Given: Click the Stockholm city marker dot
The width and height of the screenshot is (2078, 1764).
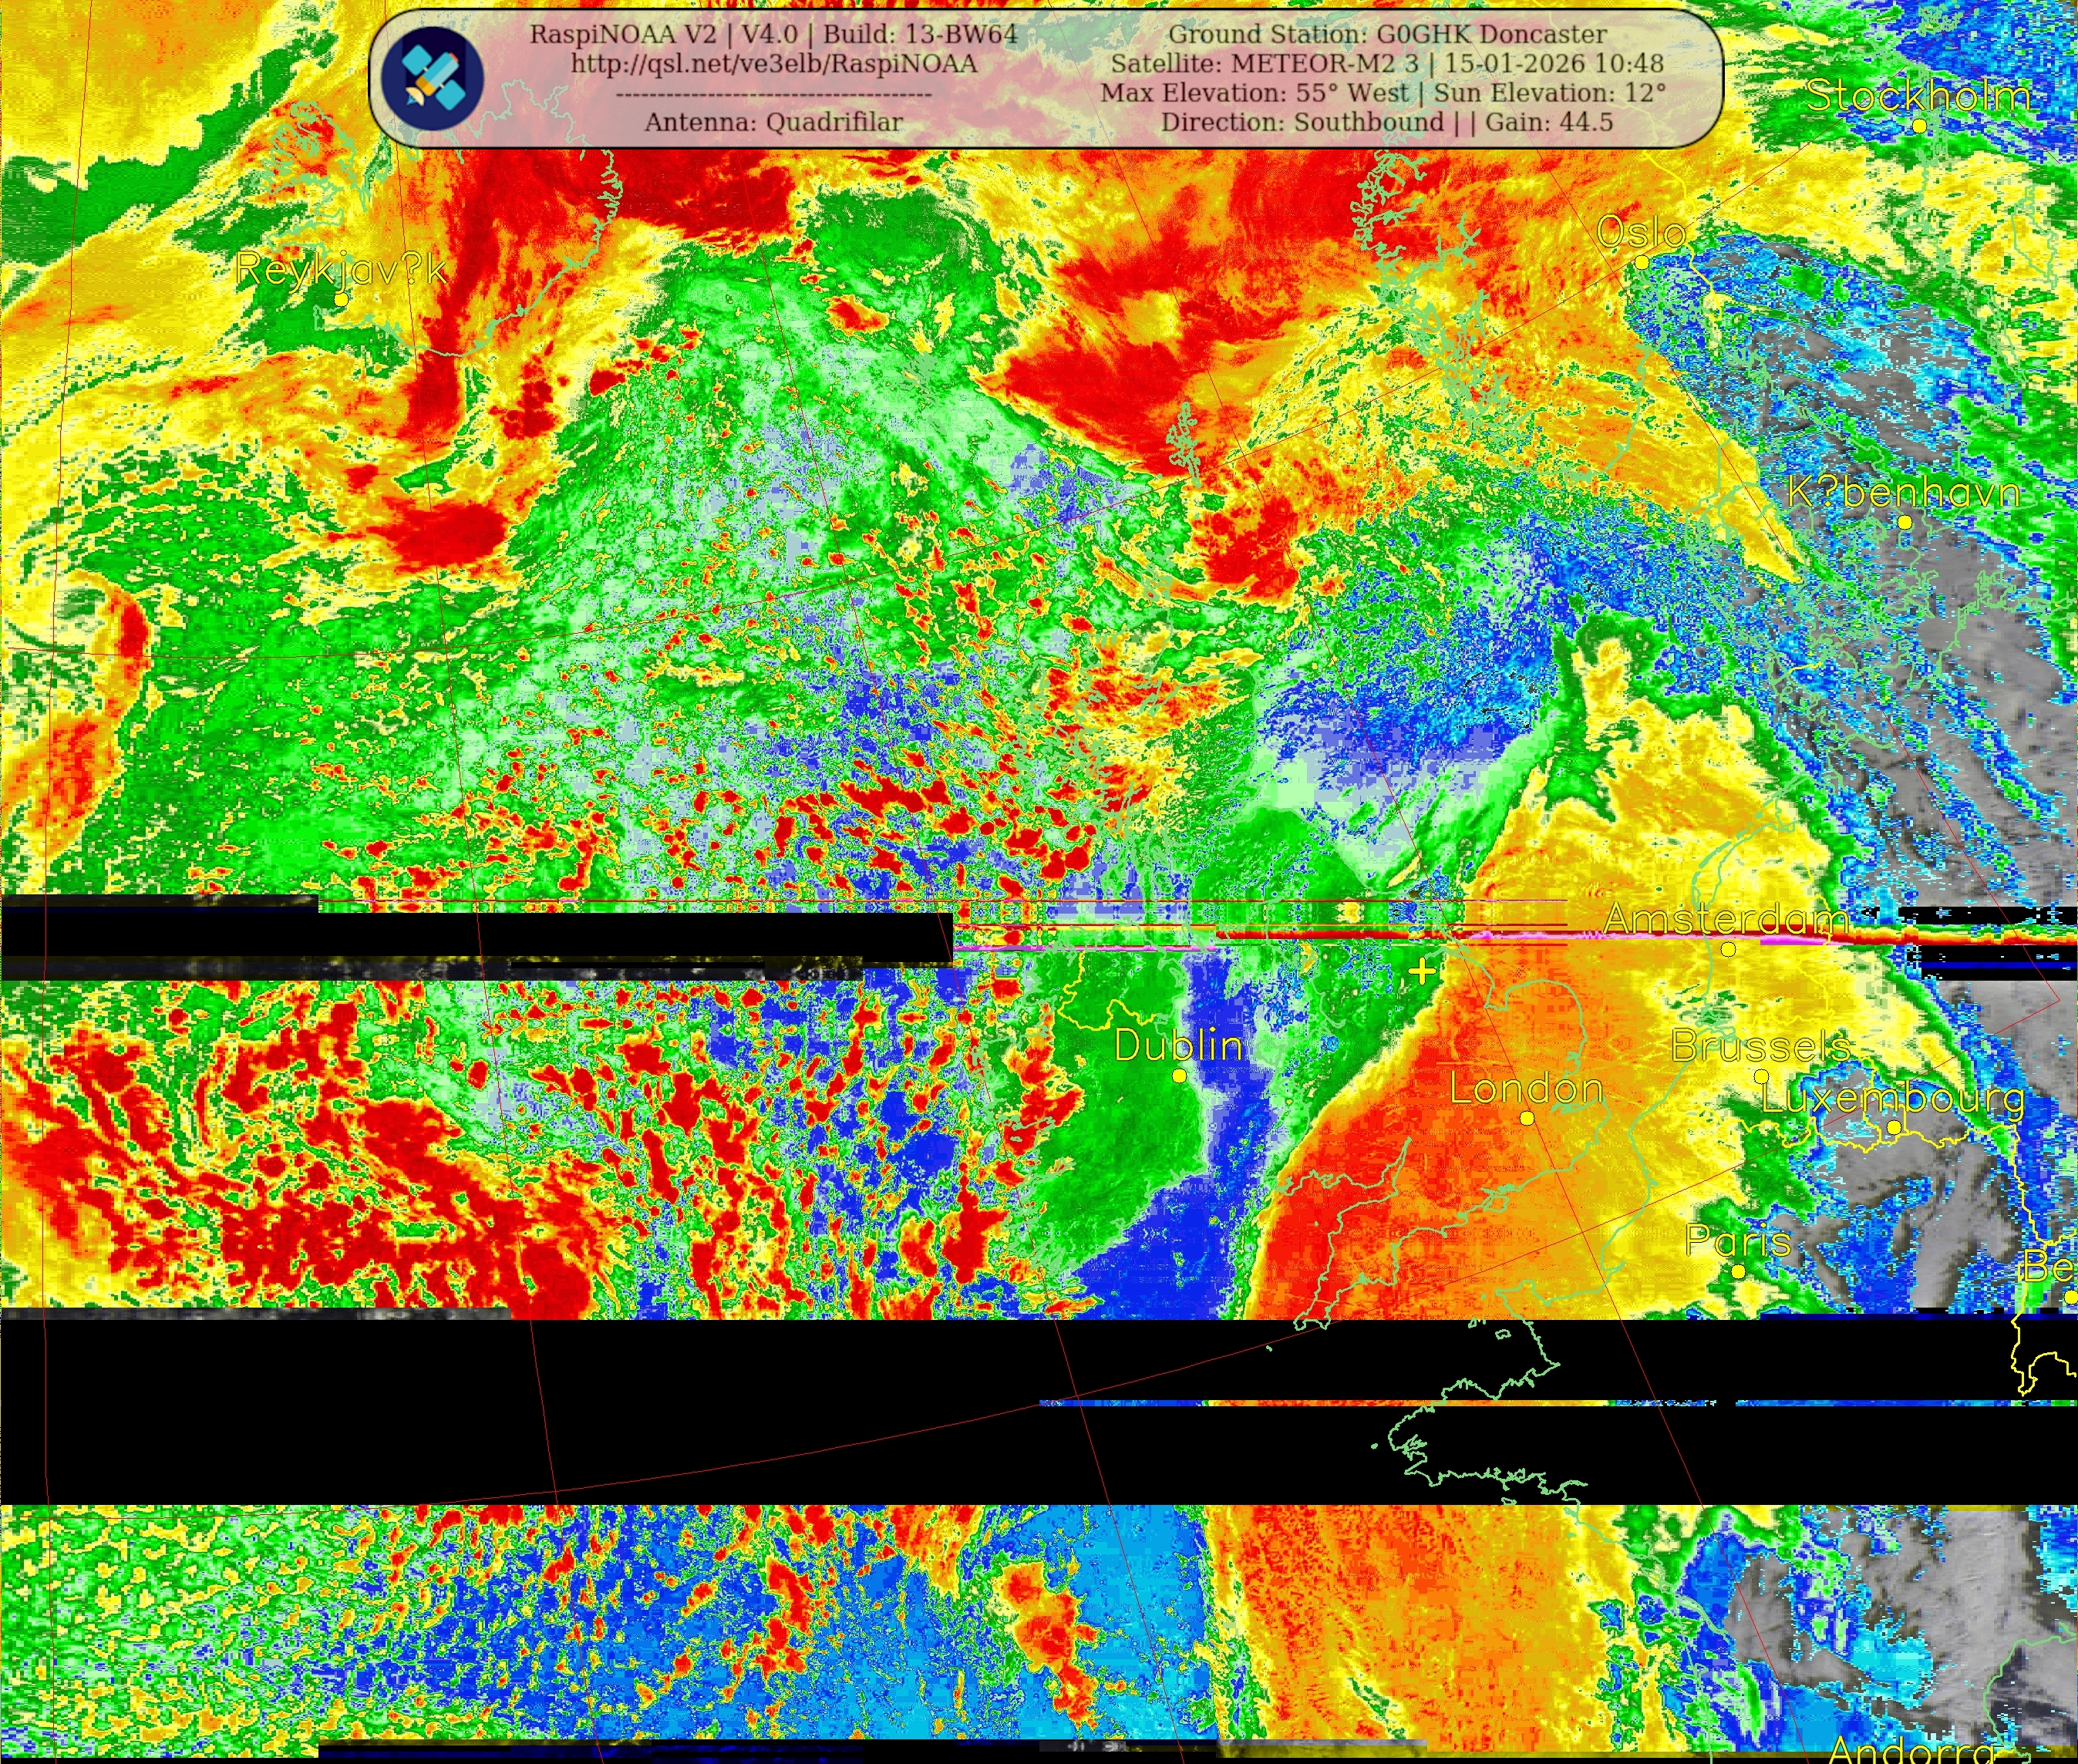Looking at the screenshot, I should pyautogui.click(x=1919, y=126).
